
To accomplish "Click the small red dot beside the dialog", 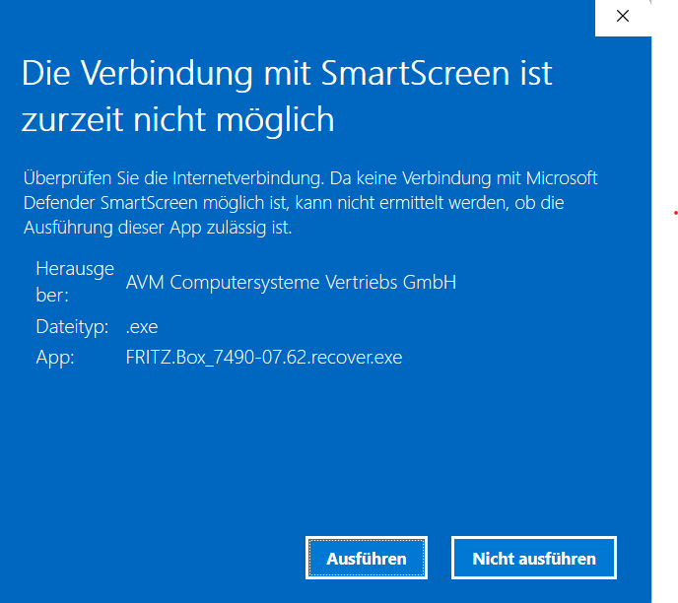I will pos(675,213).
